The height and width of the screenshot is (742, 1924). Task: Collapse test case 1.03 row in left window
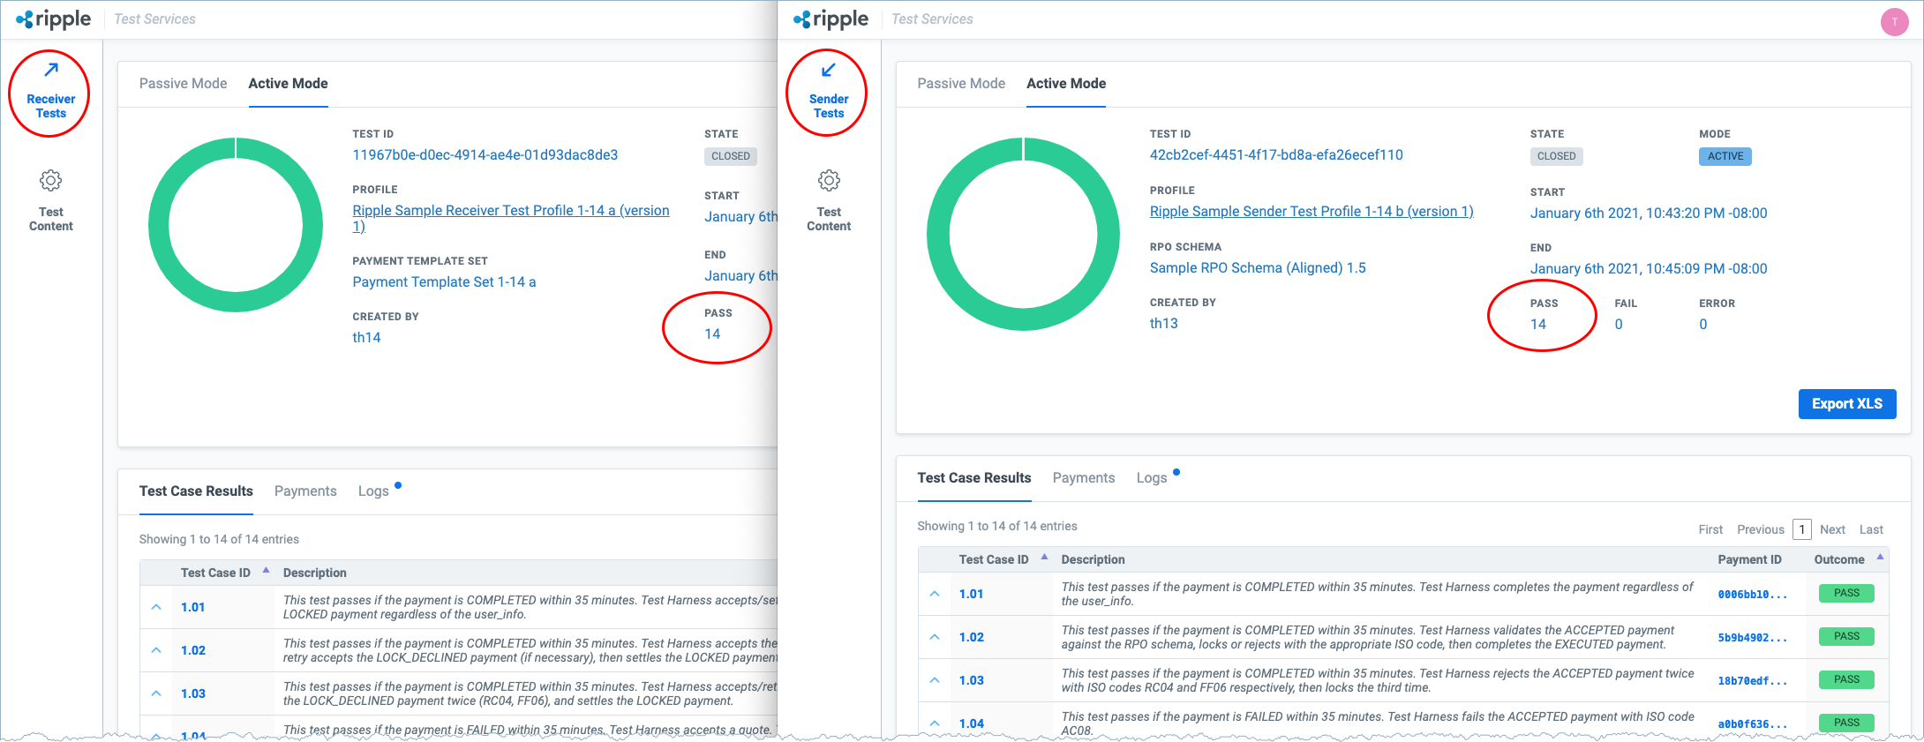156,693
